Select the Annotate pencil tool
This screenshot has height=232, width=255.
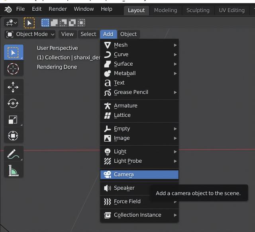(13, 154)
